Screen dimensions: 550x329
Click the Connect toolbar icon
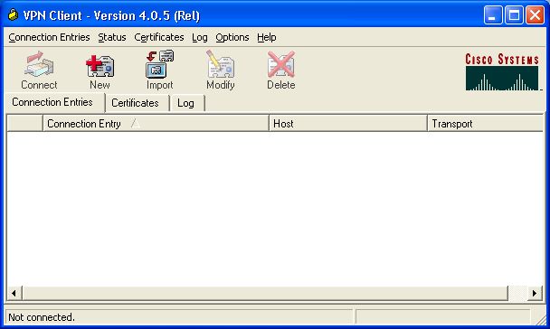pyautogui.click(x=39, y=70)
